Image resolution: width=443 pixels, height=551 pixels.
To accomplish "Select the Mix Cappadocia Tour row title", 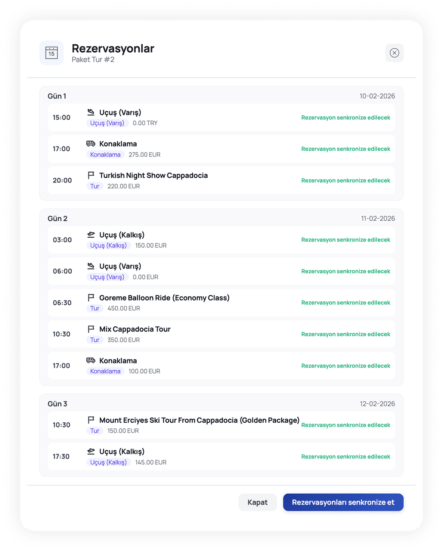I will [135, 329].
